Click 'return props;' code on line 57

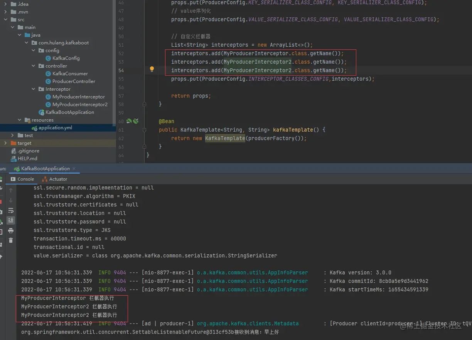[x=191, y=96]
